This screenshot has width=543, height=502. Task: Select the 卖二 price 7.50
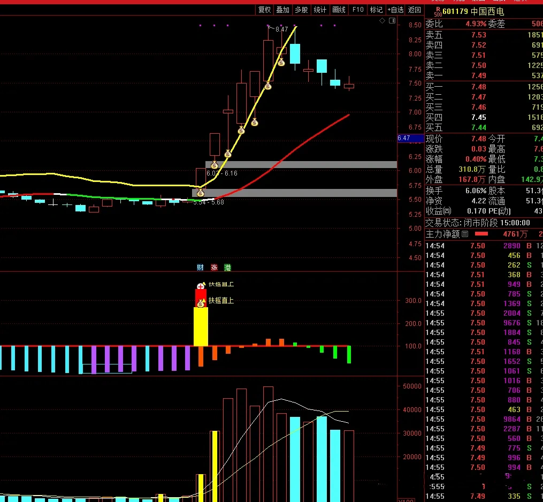479,65
